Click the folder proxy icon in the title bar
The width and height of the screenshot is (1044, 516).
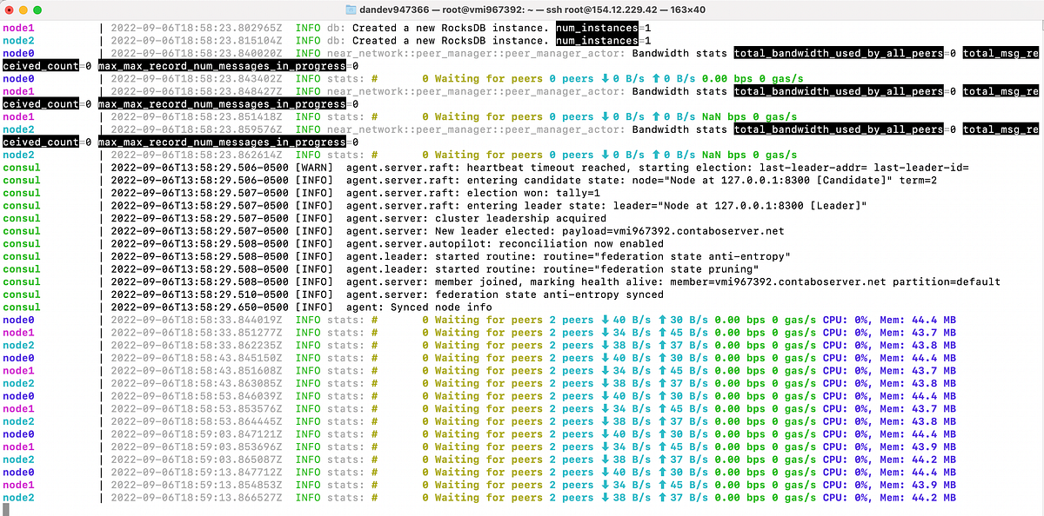click(351, 10)
